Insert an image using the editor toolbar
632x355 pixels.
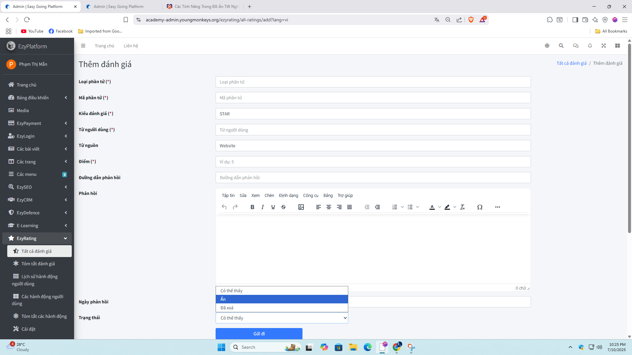point(301,207)
